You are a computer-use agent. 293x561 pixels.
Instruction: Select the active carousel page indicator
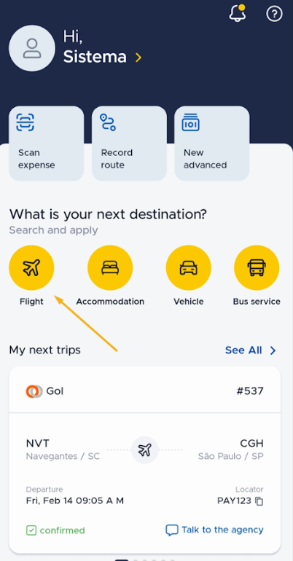click(x=122, y=560)
